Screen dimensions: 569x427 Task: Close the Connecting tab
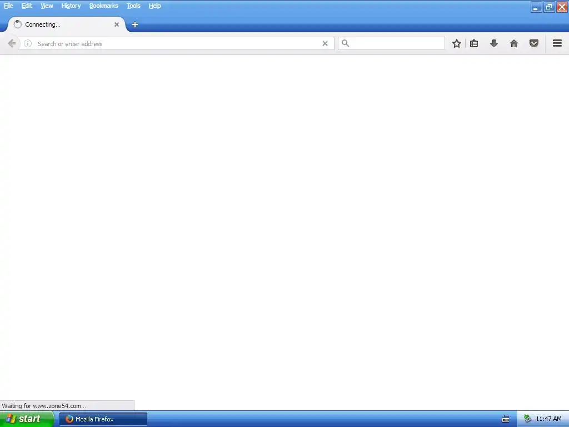pyautogui.click(x=117, y=24)
